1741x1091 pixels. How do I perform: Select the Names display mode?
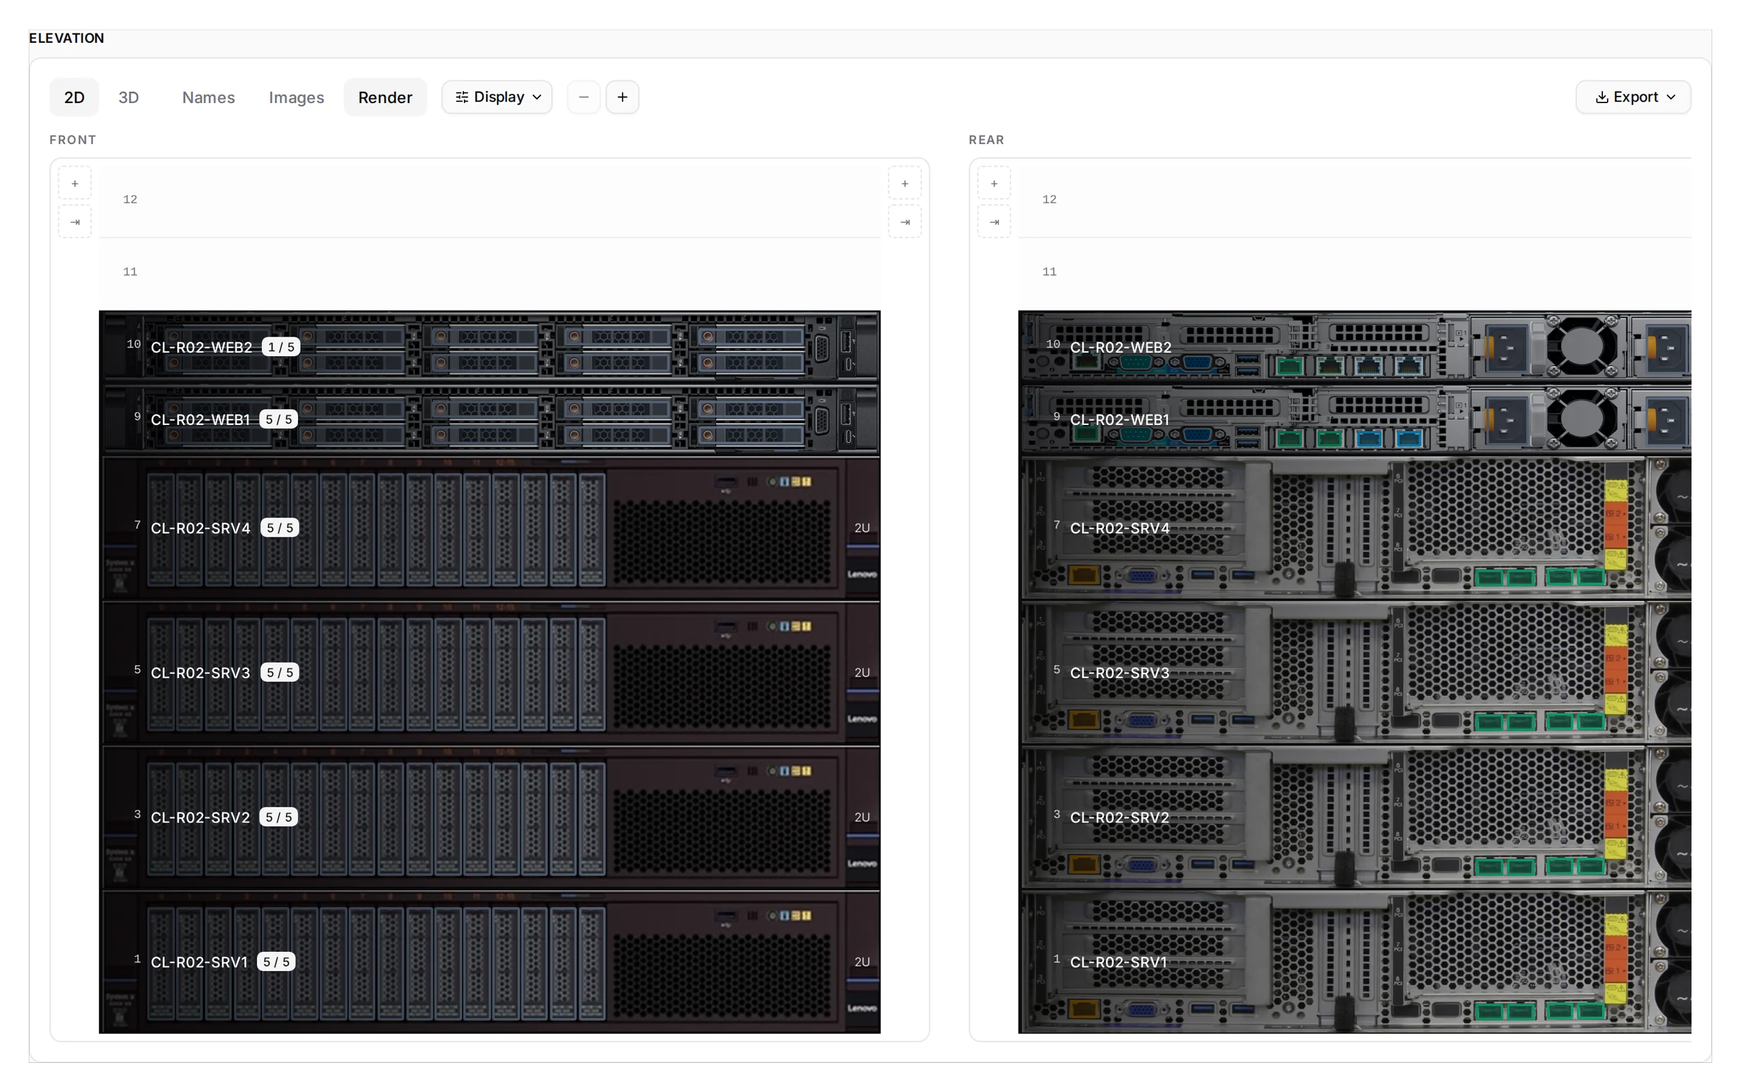[208, 98]
